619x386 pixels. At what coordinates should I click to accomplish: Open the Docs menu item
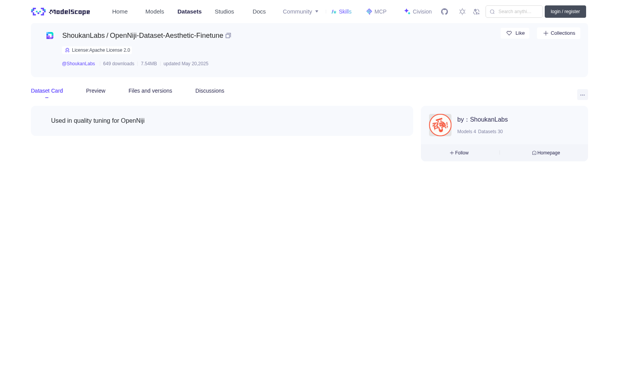(259, 12)
